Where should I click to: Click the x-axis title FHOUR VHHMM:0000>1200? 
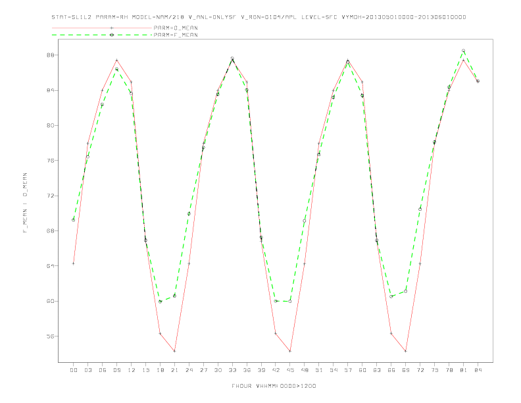point(274,386)
